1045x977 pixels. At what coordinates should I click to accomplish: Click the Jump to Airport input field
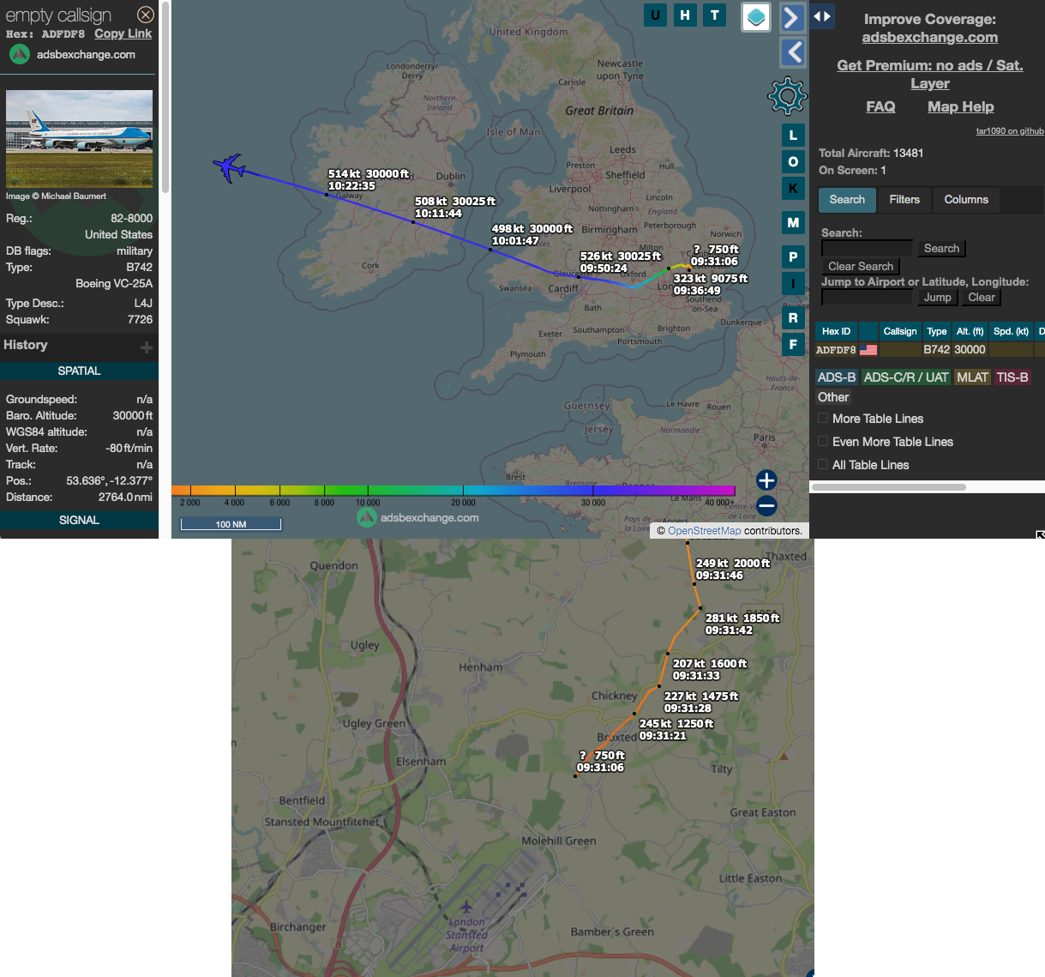(867, 298)
